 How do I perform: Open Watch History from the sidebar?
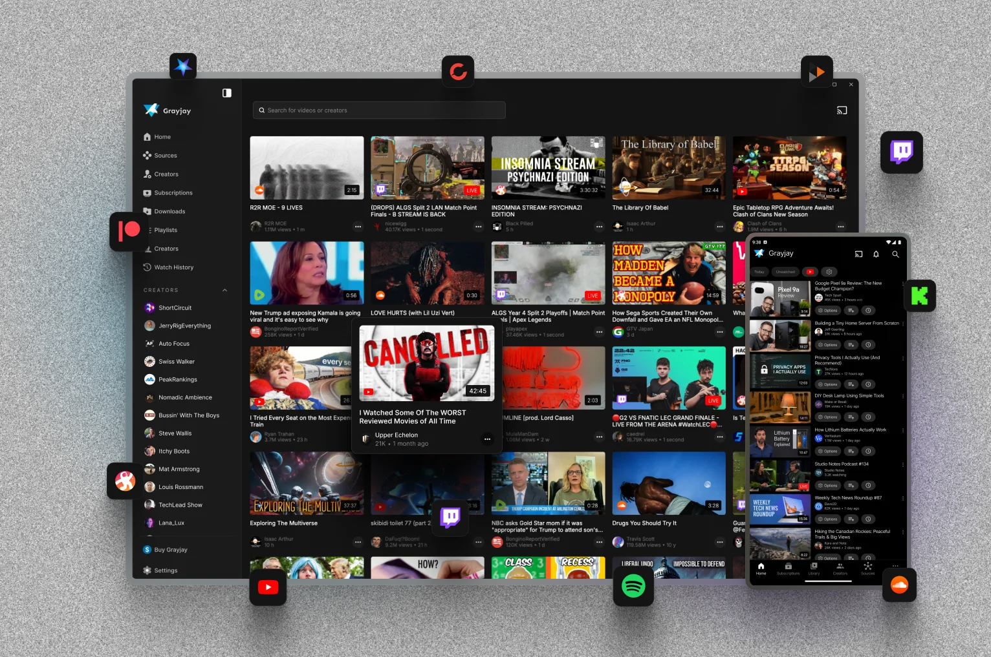[x=173, y=267]
